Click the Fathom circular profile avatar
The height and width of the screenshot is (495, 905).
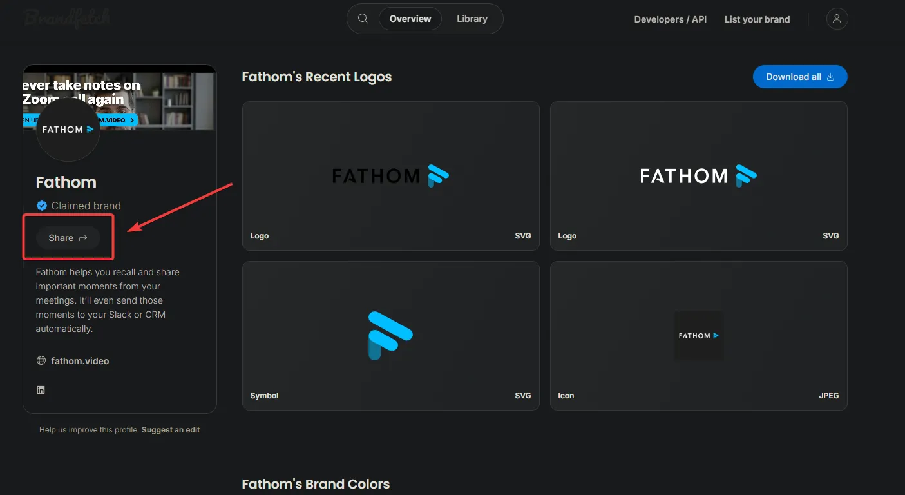click(68, 130)
